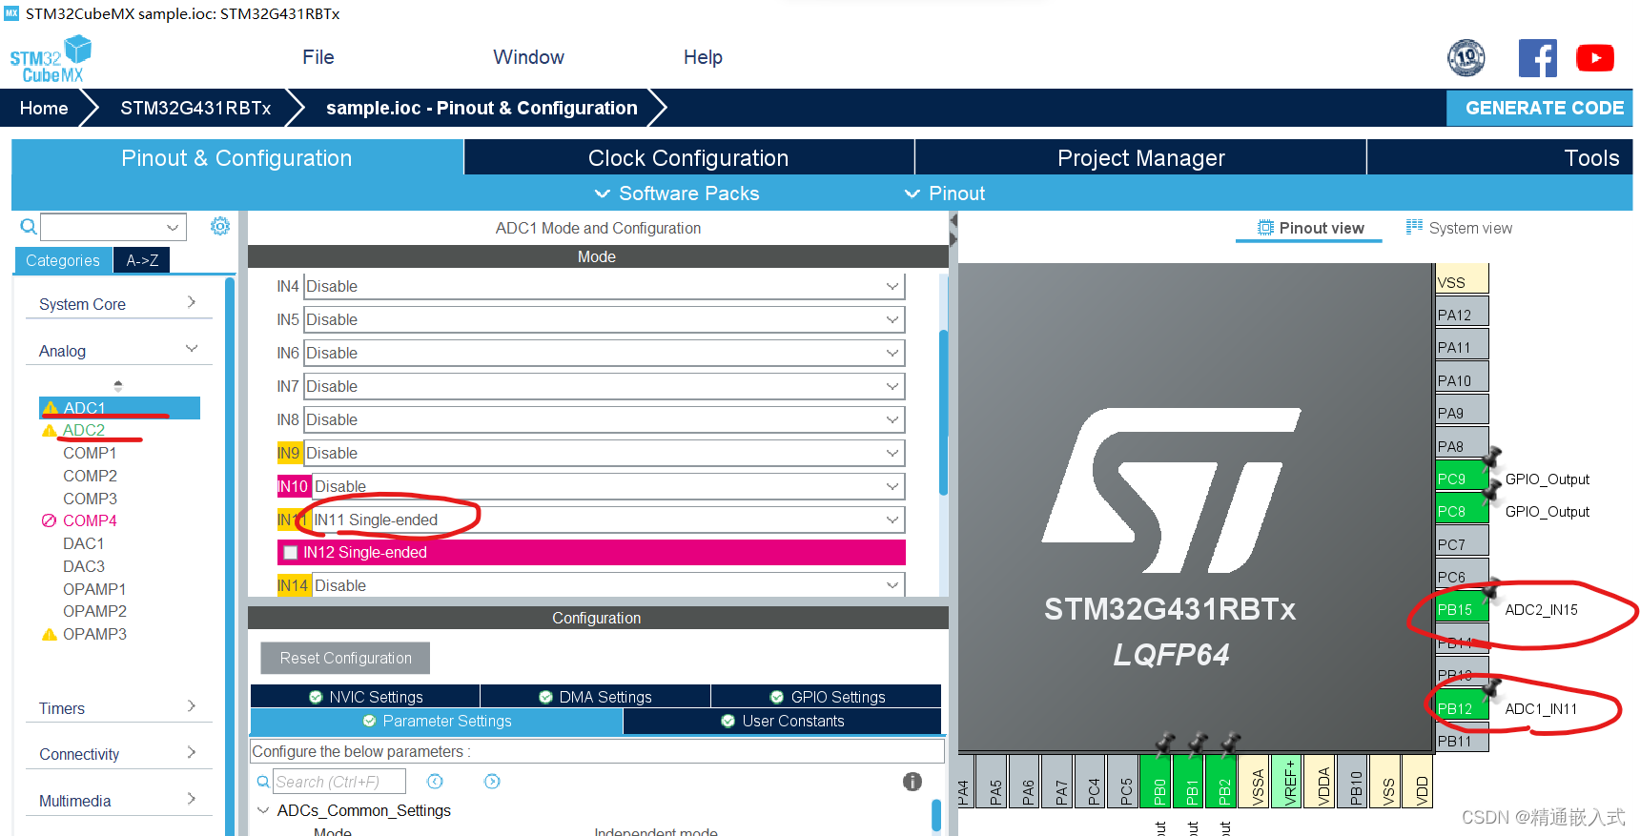Screen dimensions: 1640x836
Task: Select pin PB1 on the chip
Action: (1190, 781)
